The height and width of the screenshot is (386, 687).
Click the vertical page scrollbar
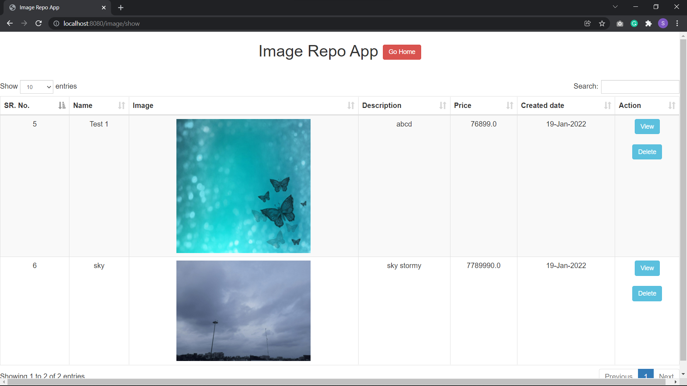point(683,200)
